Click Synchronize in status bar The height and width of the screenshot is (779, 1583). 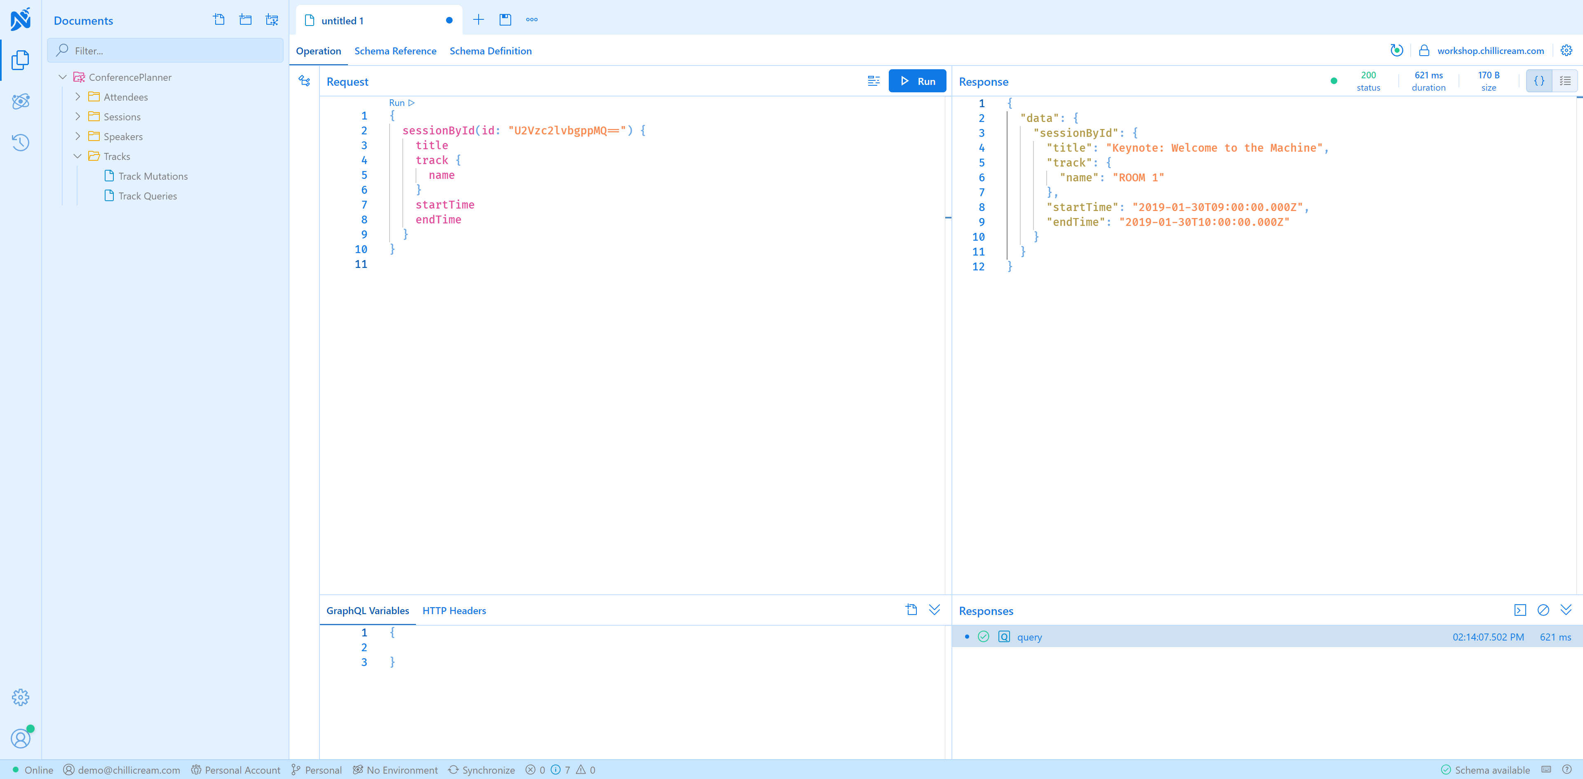(x=481, y=770)
